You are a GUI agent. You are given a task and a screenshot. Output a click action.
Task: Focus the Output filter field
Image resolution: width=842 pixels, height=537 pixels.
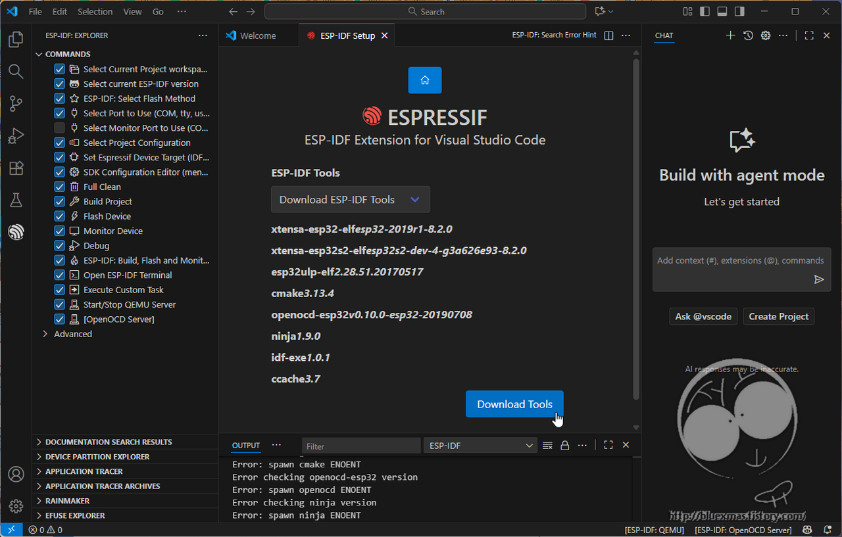(x=361, y=446)
